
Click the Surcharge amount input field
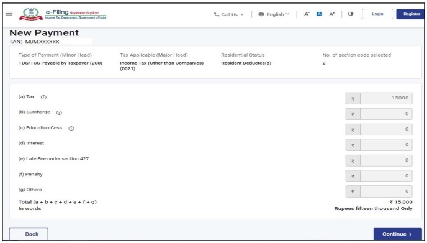(386, 114)
